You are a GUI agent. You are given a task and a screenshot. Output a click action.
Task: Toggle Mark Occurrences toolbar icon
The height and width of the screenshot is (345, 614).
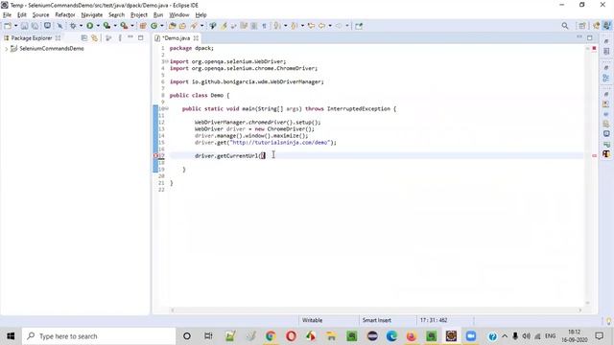point(224,26)
